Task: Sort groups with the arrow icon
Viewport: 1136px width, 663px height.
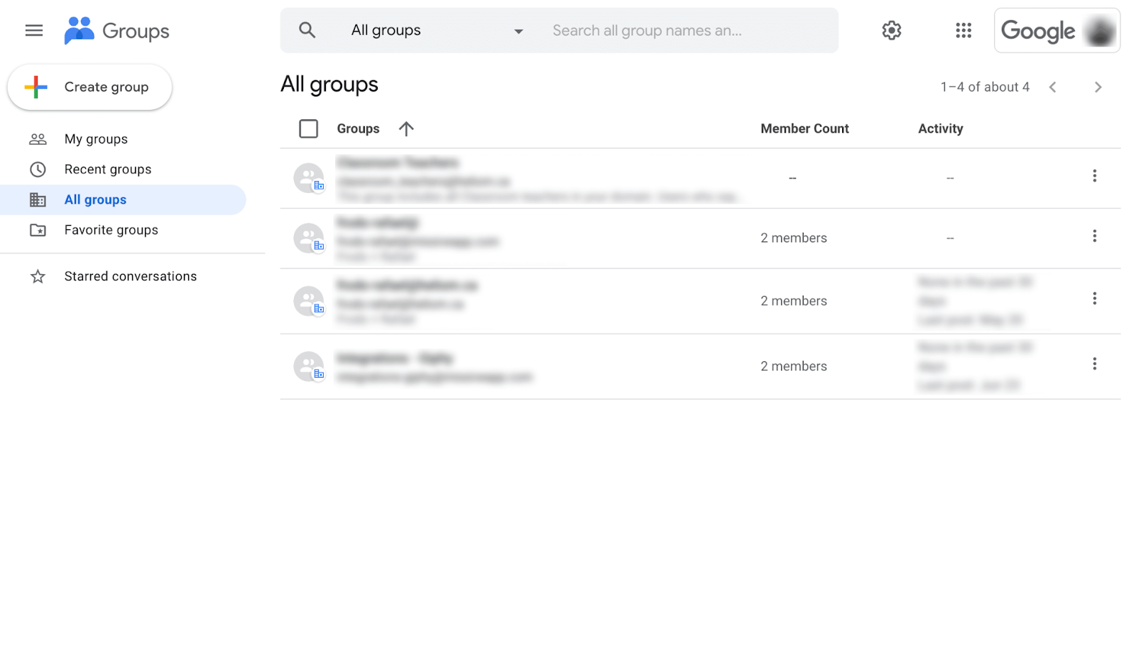Action: [x=406, y=128]
